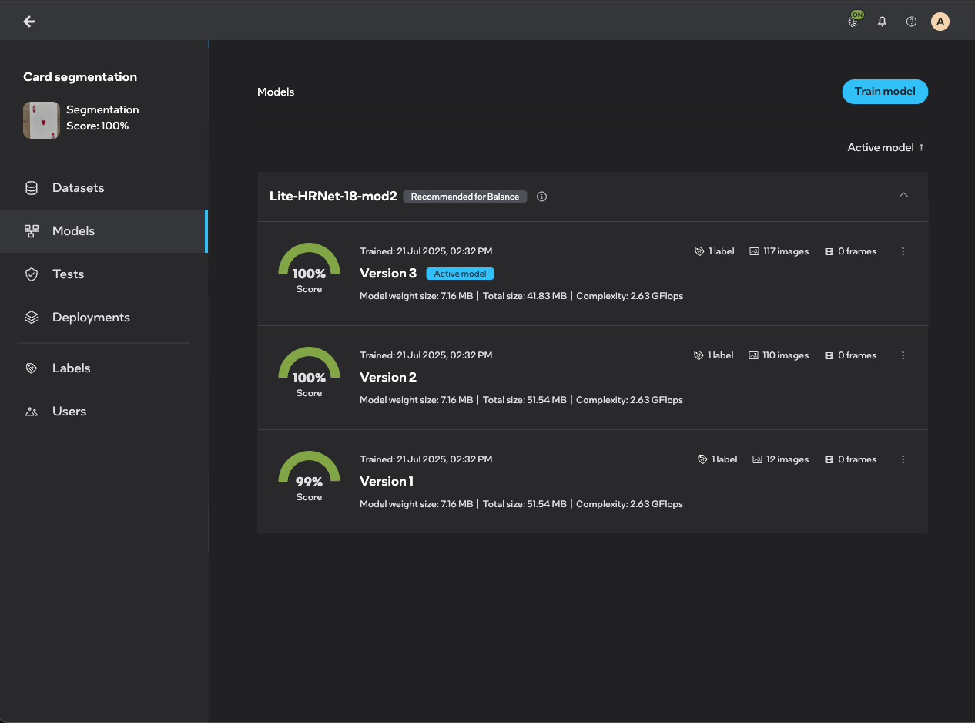Open the Tests section
Viewport: 975px width, 723px height.
(x=68, y=274)
